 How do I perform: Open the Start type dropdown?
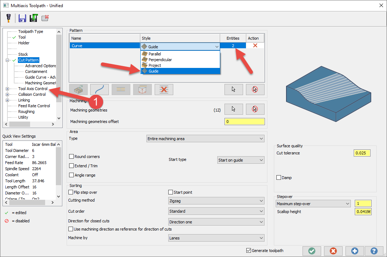241,160
